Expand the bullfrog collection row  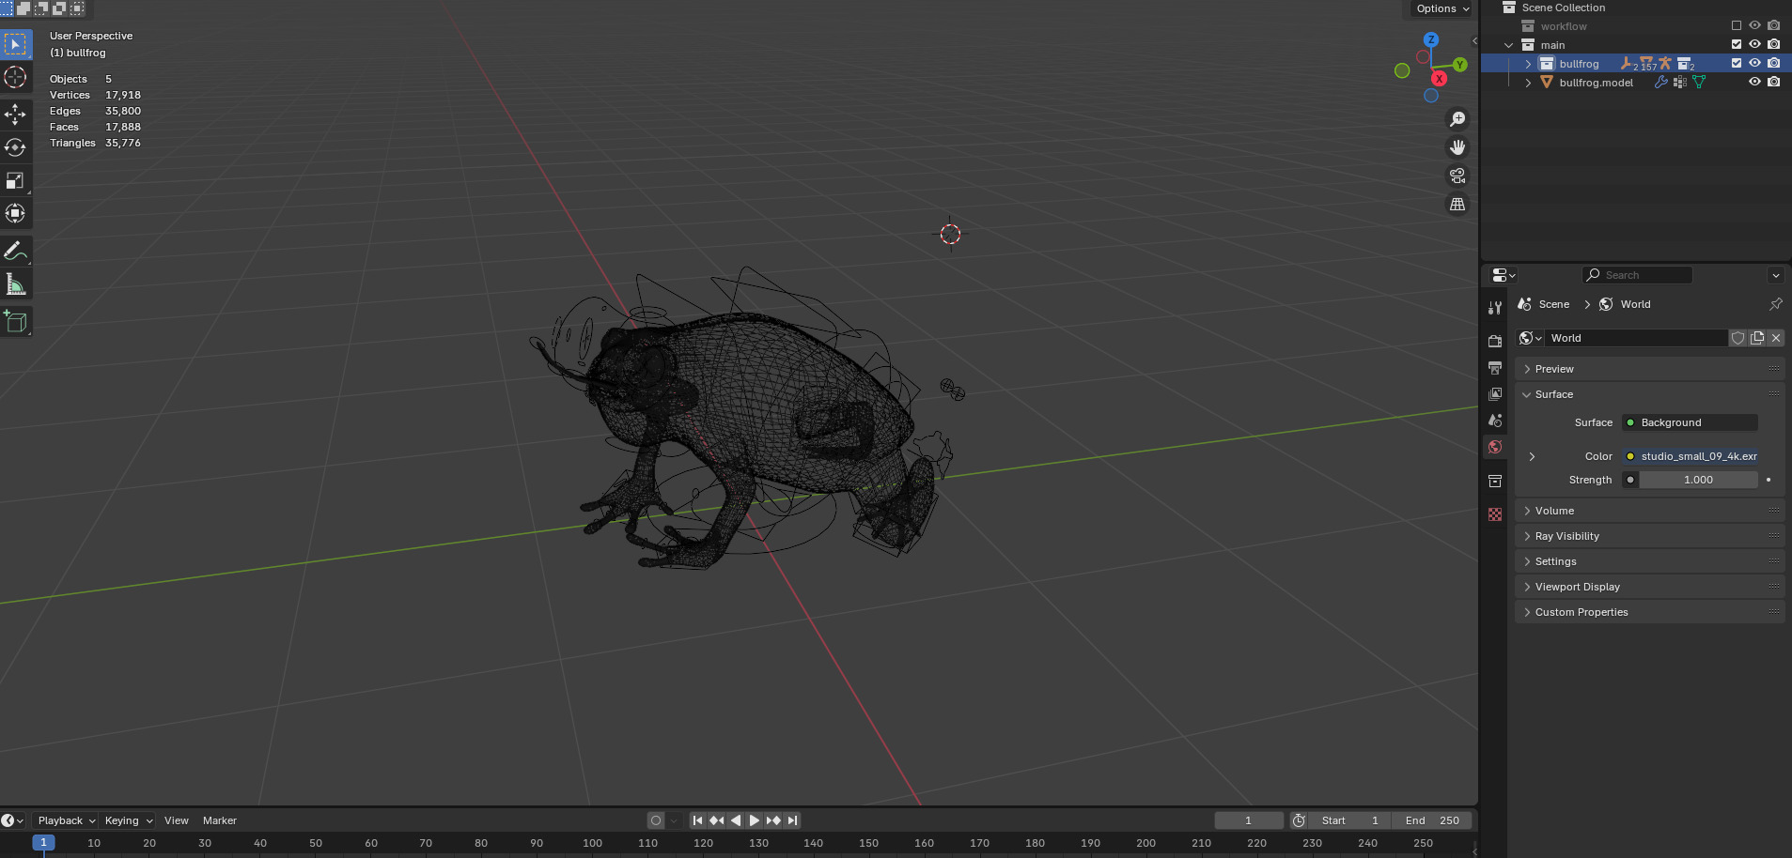1528,64
